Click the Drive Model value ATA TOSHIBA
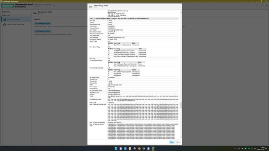269x151 pixels. 115,30
